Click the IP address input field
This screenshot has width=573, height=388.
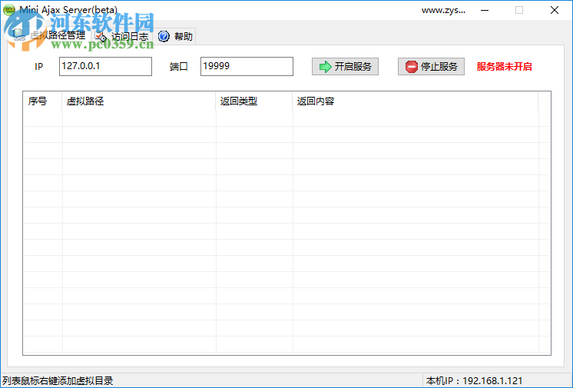coord(105,66)
